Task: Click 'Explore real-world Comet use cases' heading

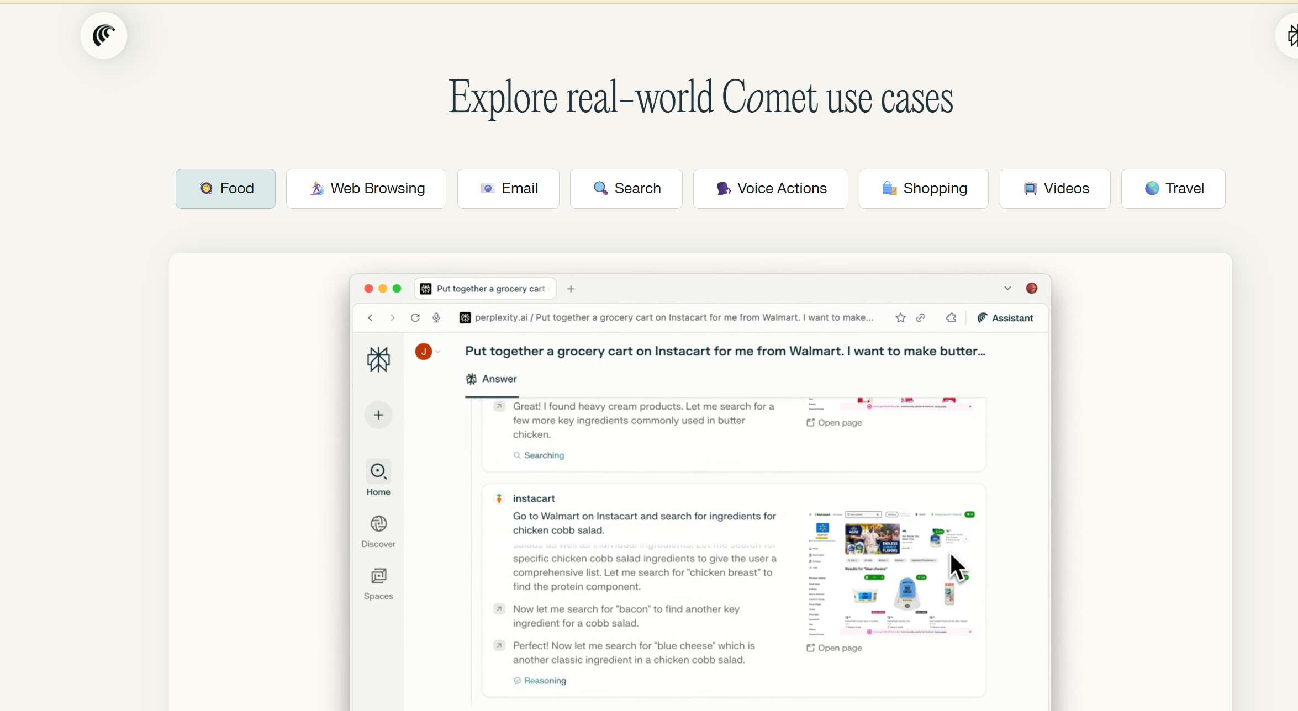Action: [x=700, y=98]
